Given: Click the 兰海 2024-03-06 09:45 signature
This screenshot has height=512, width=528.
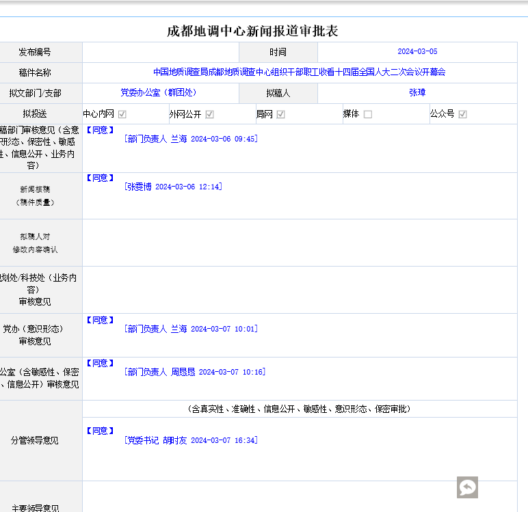Looking at the screenshot, I should click(x=191, y=139).
